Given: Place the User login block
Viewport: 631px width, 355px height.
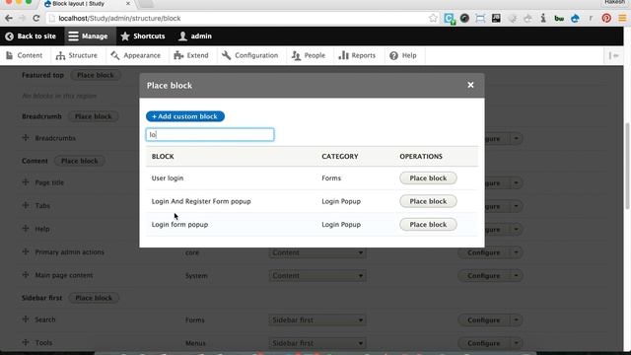Looking at the screenshot, I should [428, 177].
